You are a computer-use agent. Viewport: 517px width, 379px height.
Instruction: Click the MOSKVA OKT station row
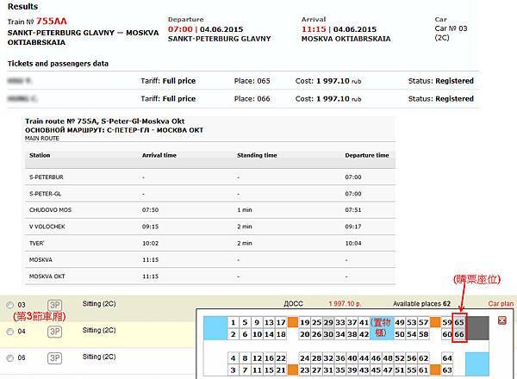[210, 276]
